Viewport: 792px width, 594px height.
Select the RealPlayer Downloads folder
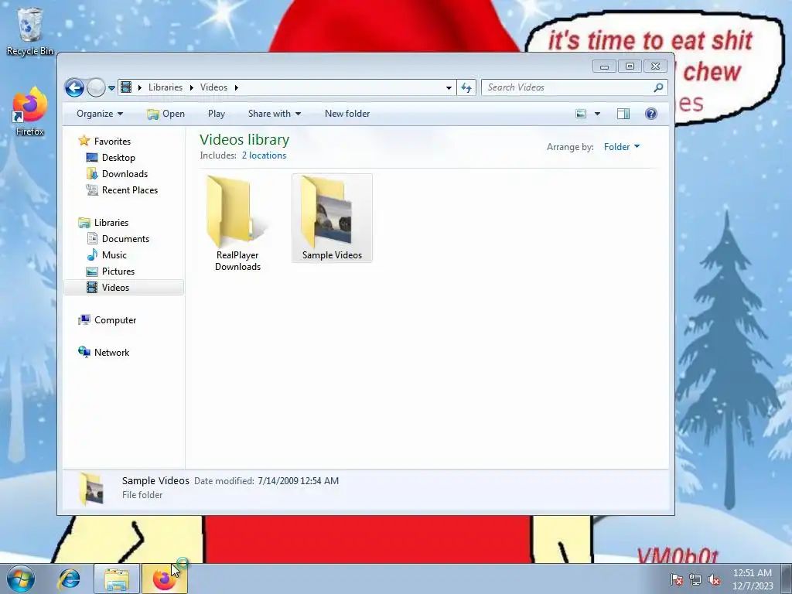[237, 224]
